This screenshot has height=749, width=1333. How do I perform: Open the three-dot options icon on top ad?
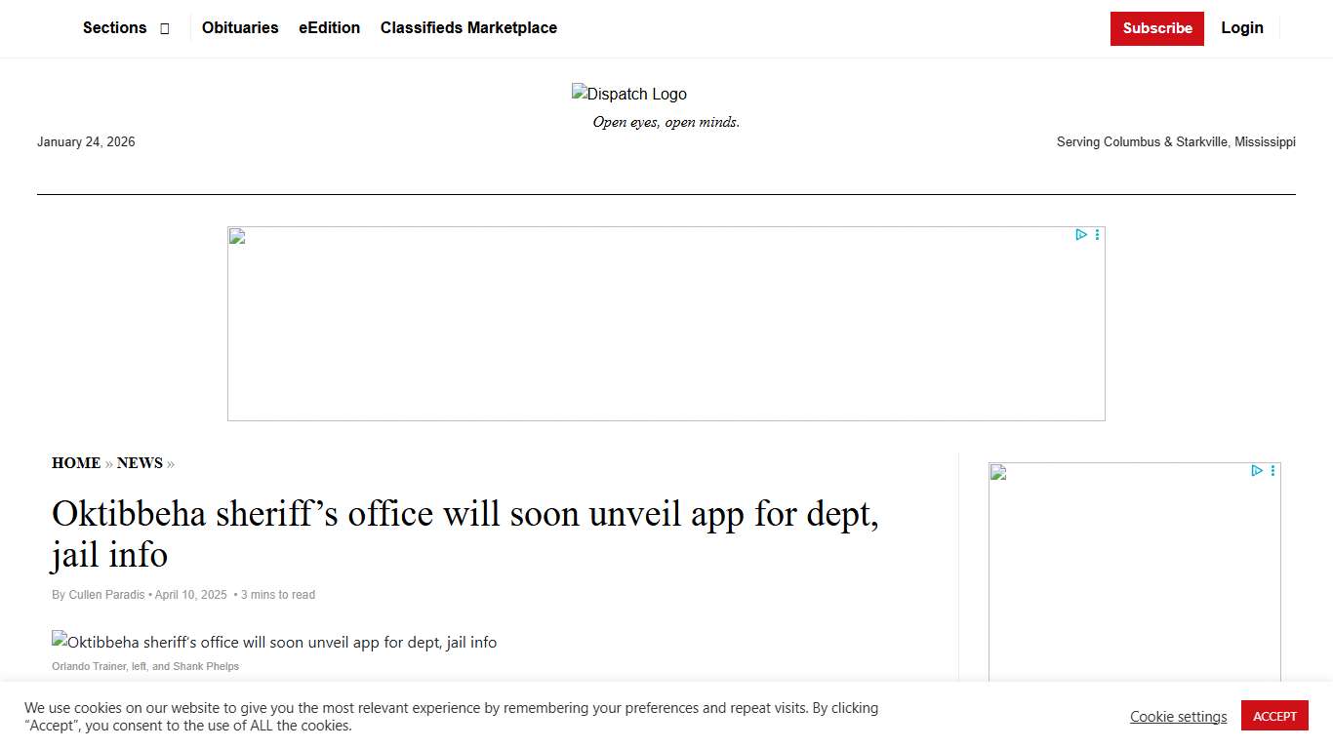1097,234
